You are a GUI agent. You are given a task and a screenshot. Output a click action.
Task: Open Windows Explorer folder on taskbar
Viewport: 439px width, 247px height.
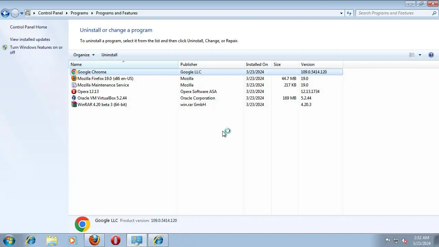[x=52, y=240]
